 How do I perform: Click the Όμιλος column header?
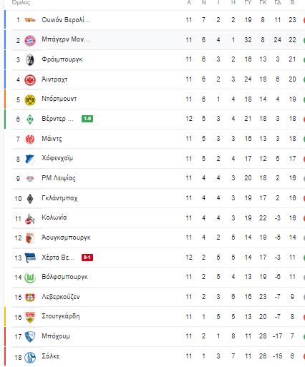[x=21, y=3]
